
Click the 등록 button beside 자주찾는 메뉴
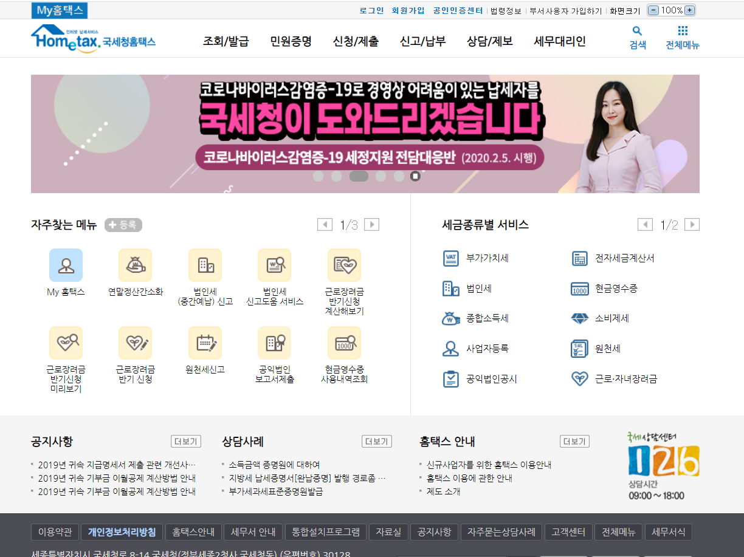(123, 225)
